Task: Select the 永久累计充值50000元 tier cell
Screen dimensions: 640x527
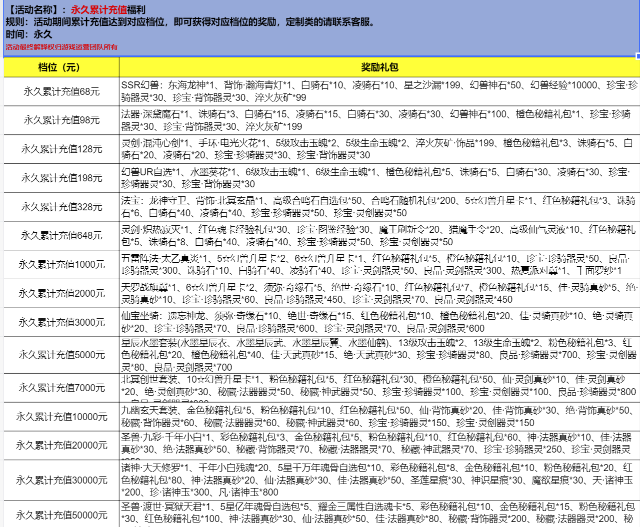Action: [61, 515]
